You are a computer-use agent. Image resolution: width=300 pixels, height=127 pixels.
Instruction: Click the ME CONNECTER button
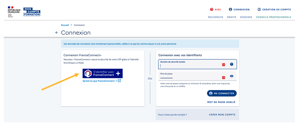pos(222,93)
